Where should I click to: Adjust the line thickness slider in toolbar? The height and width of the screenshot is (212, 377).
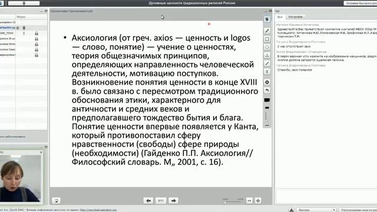(267, 117)
